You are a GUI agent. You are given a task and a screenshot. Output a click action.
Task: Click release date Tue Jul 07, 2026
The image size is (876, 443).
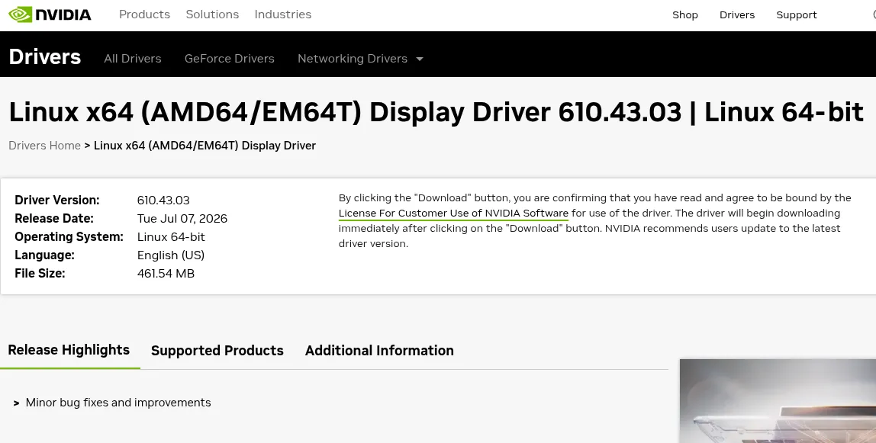(x=182, y=219)
